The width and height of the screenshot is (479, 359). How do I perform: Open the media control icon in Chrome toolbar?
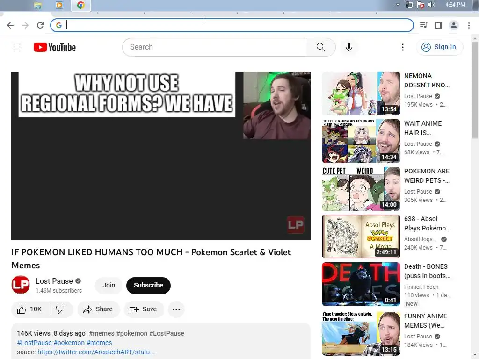pyautogui.click(x=424, y=25)
